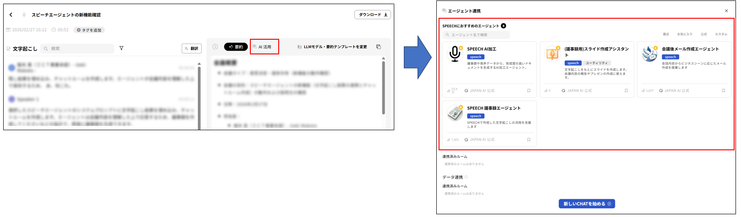Click the copy icon in summary panel
Image resolution: width=741 pixels, height=217 pixels.
coord(378,47)
